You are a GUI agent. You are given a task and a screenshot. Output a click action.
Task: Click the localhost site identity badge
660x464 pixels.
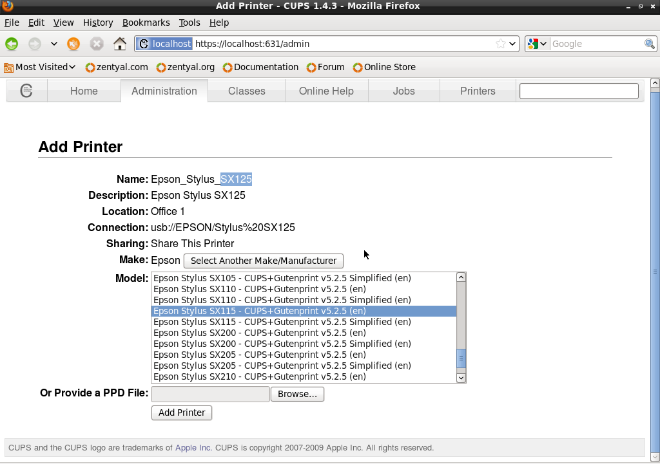tap(164, 44)
